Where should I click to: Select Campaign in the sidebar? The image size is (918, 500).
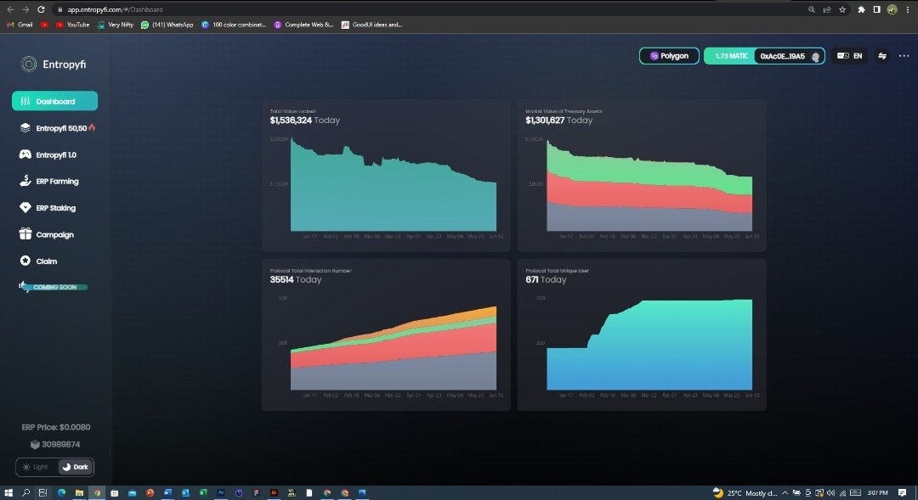pos(46,234)
